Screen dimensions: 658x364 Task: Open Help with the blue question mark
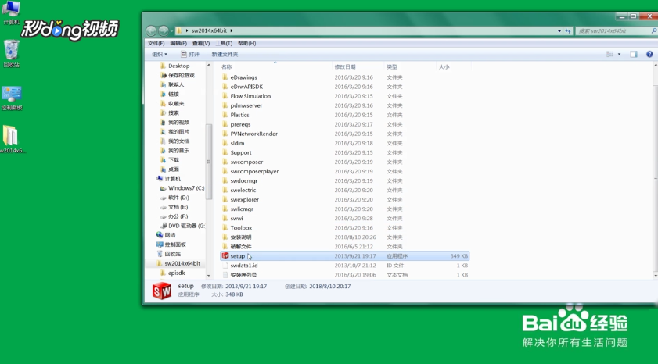point(649,54)
